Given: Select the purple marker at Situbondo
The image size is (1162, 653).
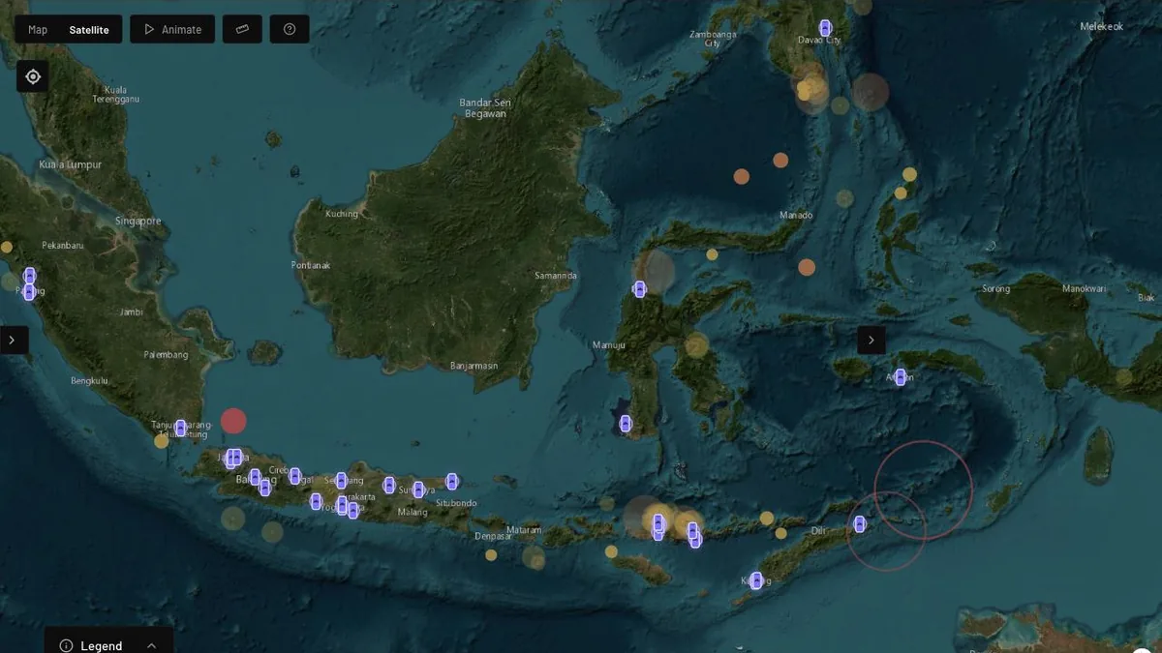Looking at the screenshot, I should click(451, 481).
